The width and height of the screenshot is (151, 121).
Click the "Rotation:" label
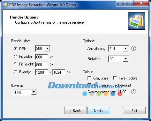[94, 59]
